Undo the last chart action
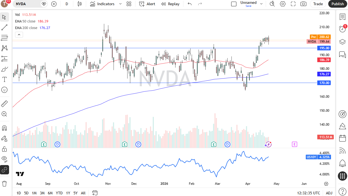Image resolution: width=348 pixels, height=196 pixels. click(189, 4)
